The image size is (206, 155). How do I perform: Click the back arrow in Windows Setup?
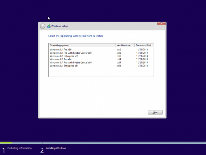pyautogui.click(x=43, y=26)
